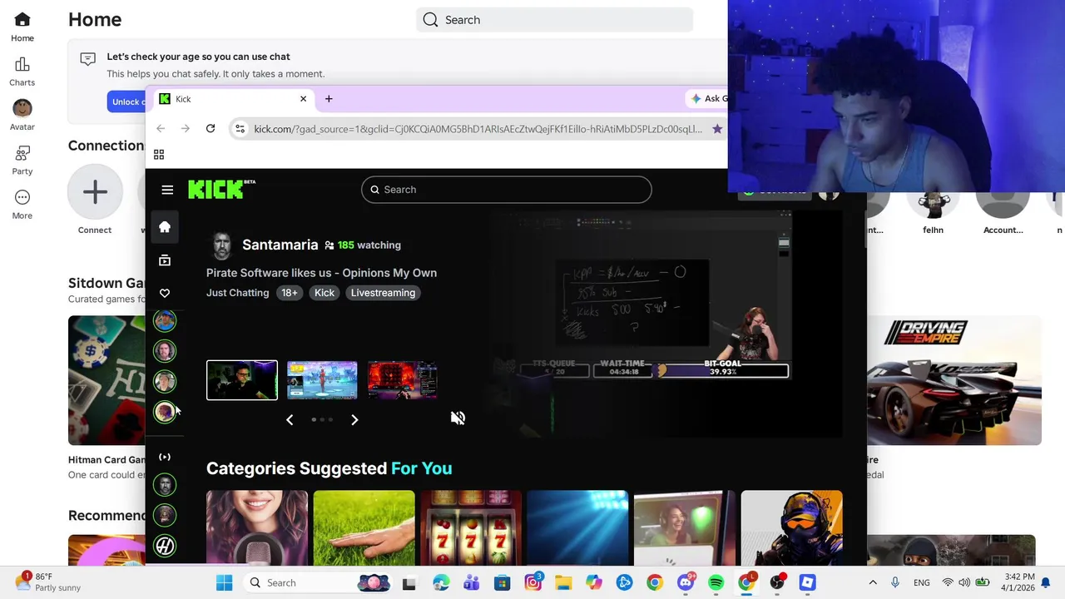Go to next featured stream
This screenshot has width=1065, height=599.
[x=354, y=420]
